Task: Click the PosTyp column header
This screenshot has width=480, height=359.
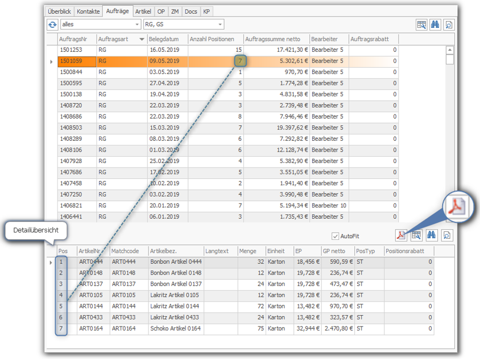Action: click(369, 251)
